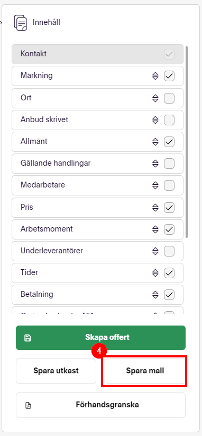This screenshot has height=436, width=202.
Task: Click the reorder arrows icon on Märkning
Action: coord(155,76)
